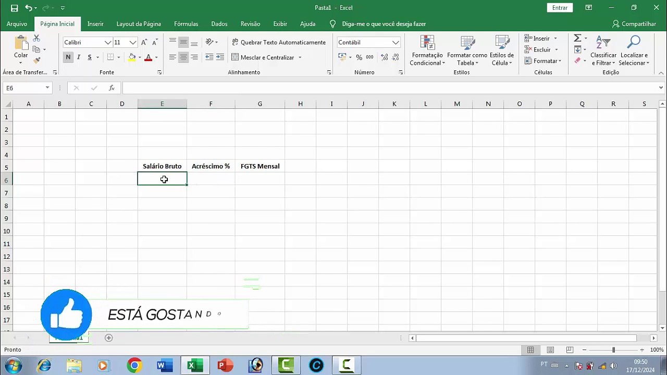Click the Save icon in quick access toolbar
667x375 pixels.
14,8
